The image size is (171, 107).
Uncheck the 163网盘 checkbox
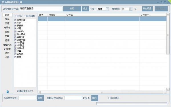15,43
